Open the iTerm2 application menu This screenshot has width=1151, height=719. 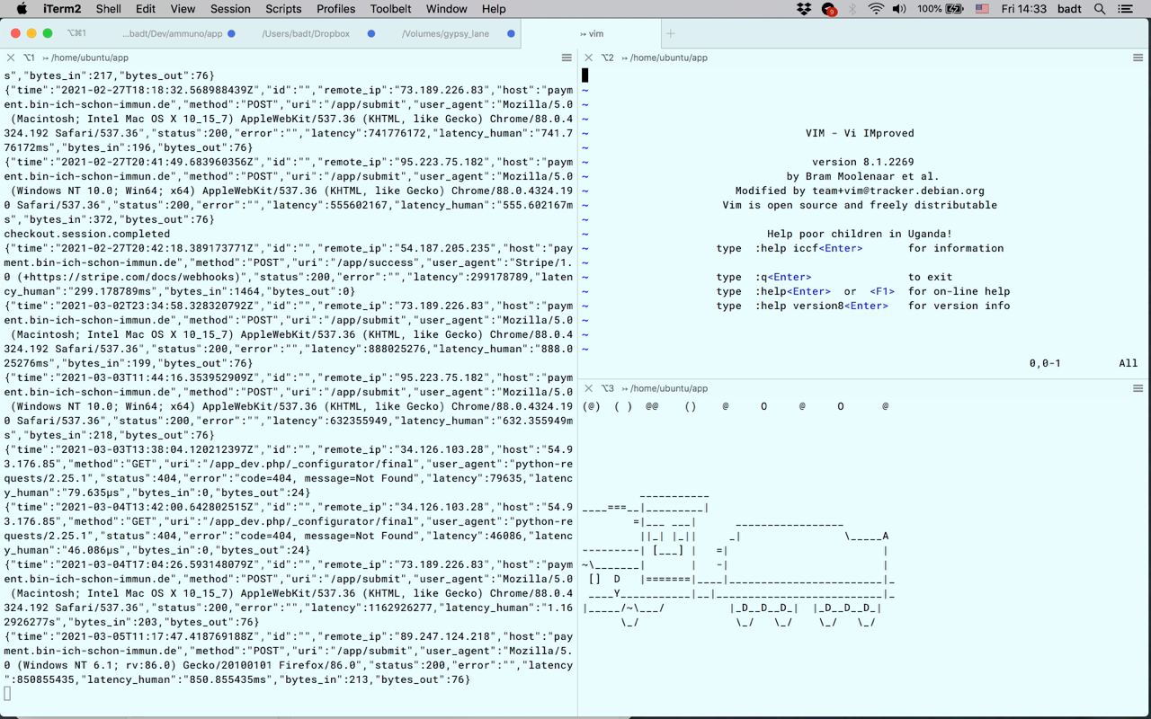[62, 8]
